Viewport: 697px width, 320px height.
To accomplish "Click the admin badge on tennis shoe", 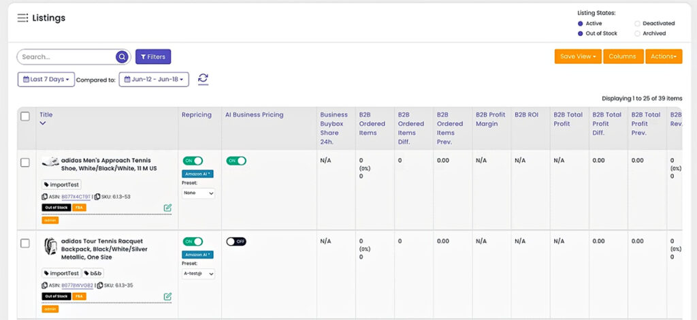I will click(x=50, y=220).
